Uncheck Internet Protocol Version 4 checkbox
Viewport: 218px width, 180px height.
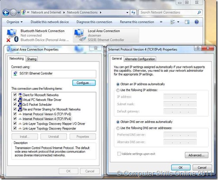point(15,119)
